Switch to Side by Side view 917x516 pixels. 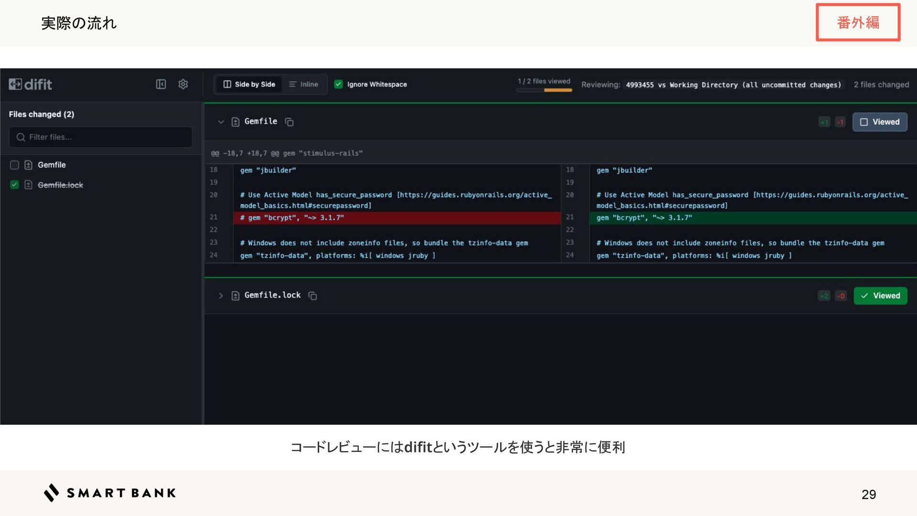pyautogui.click(x=249, y=84)
